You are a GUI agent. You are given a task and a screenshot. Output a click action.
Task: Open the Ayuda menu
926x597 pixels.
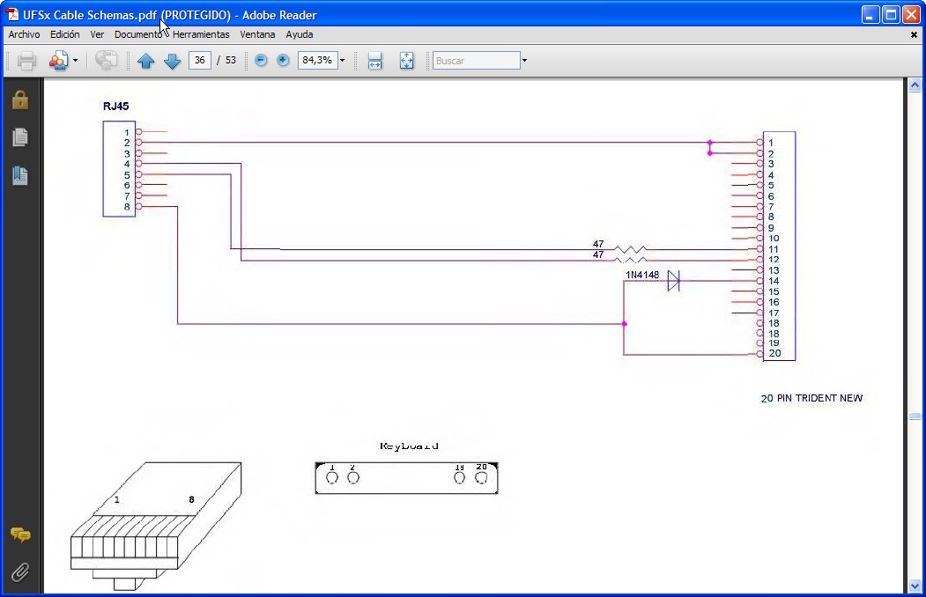coord(300,34)
